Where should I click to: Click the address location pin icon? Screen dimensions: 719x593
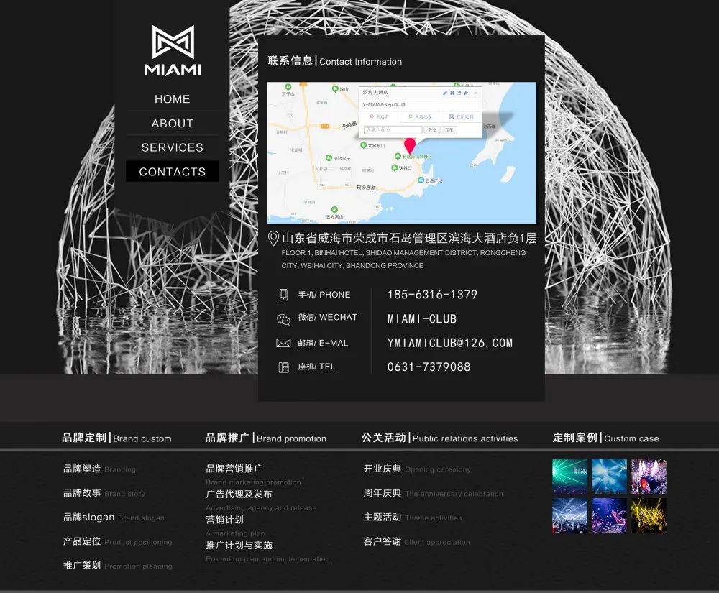(x=273, y=239)
